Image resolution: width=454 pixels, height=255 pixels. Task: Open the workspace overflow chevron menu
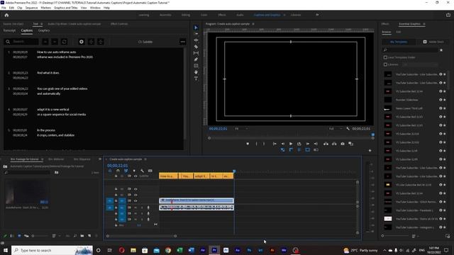(317, 15)
